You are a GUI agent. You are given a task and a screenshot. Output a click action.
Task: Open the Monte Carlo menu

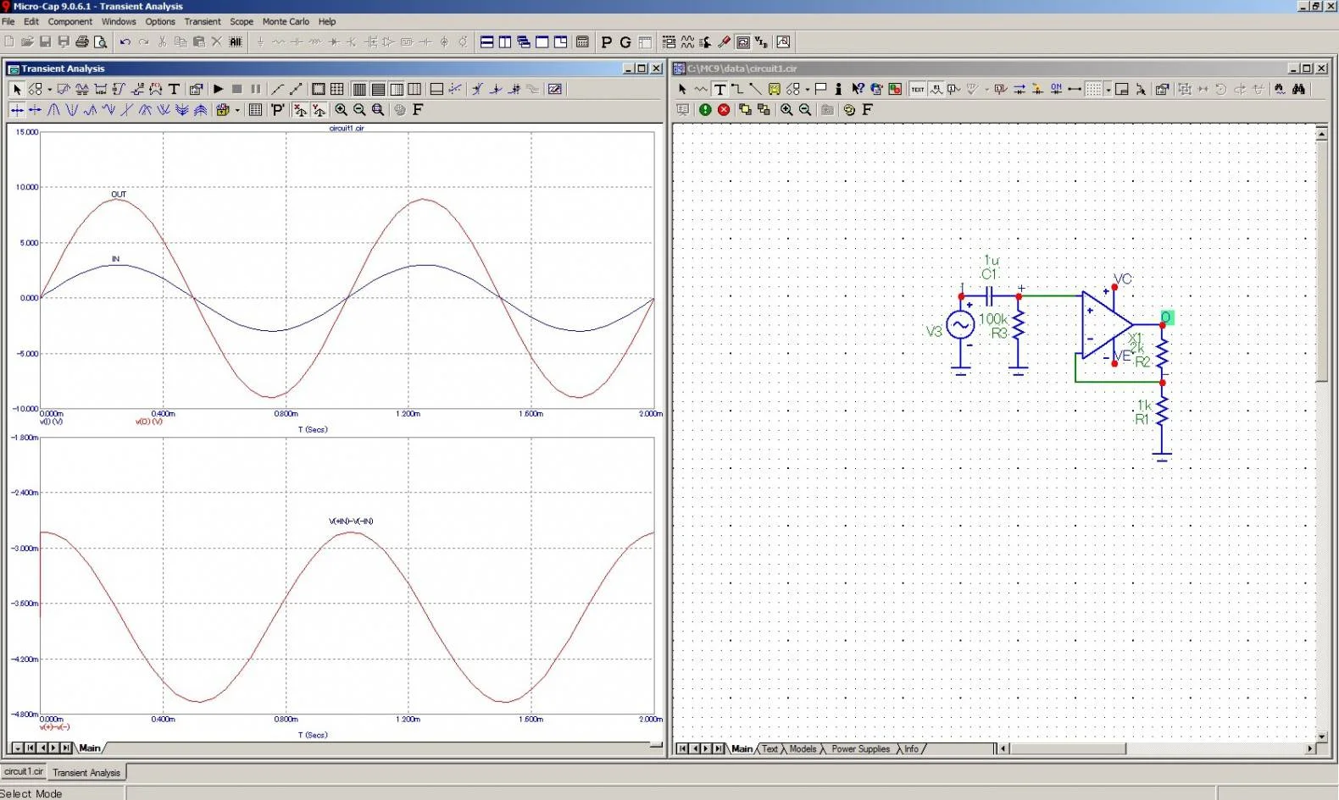pos(285,21)
